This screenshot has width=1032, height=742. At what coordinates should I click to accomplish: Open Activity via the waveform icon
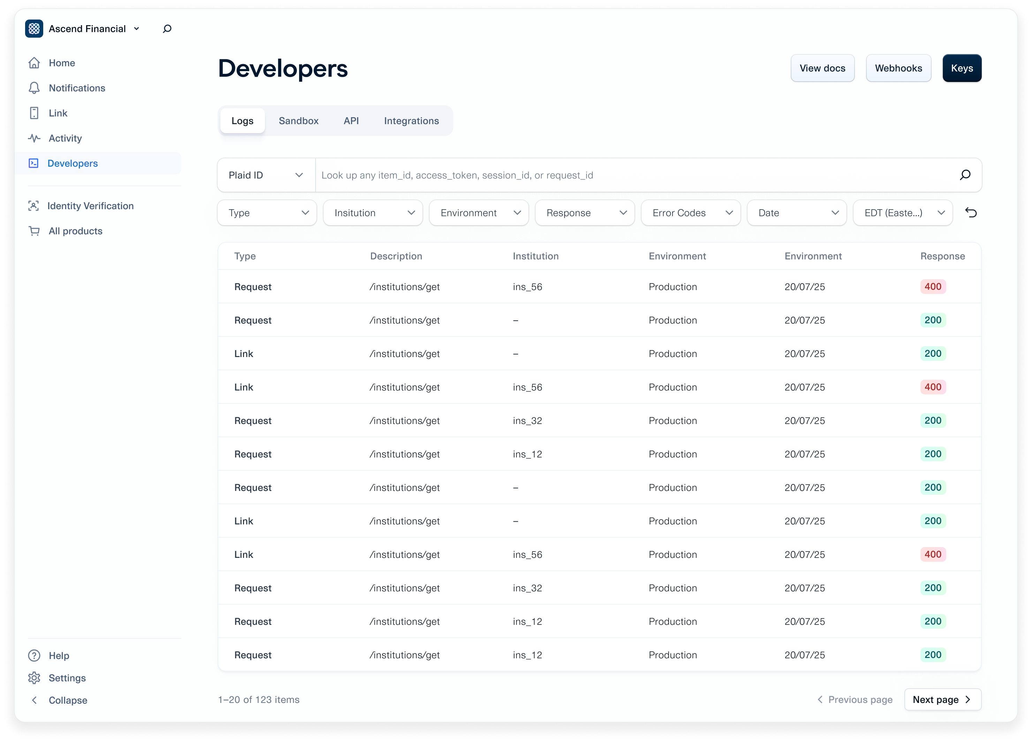tap(35, 138)
